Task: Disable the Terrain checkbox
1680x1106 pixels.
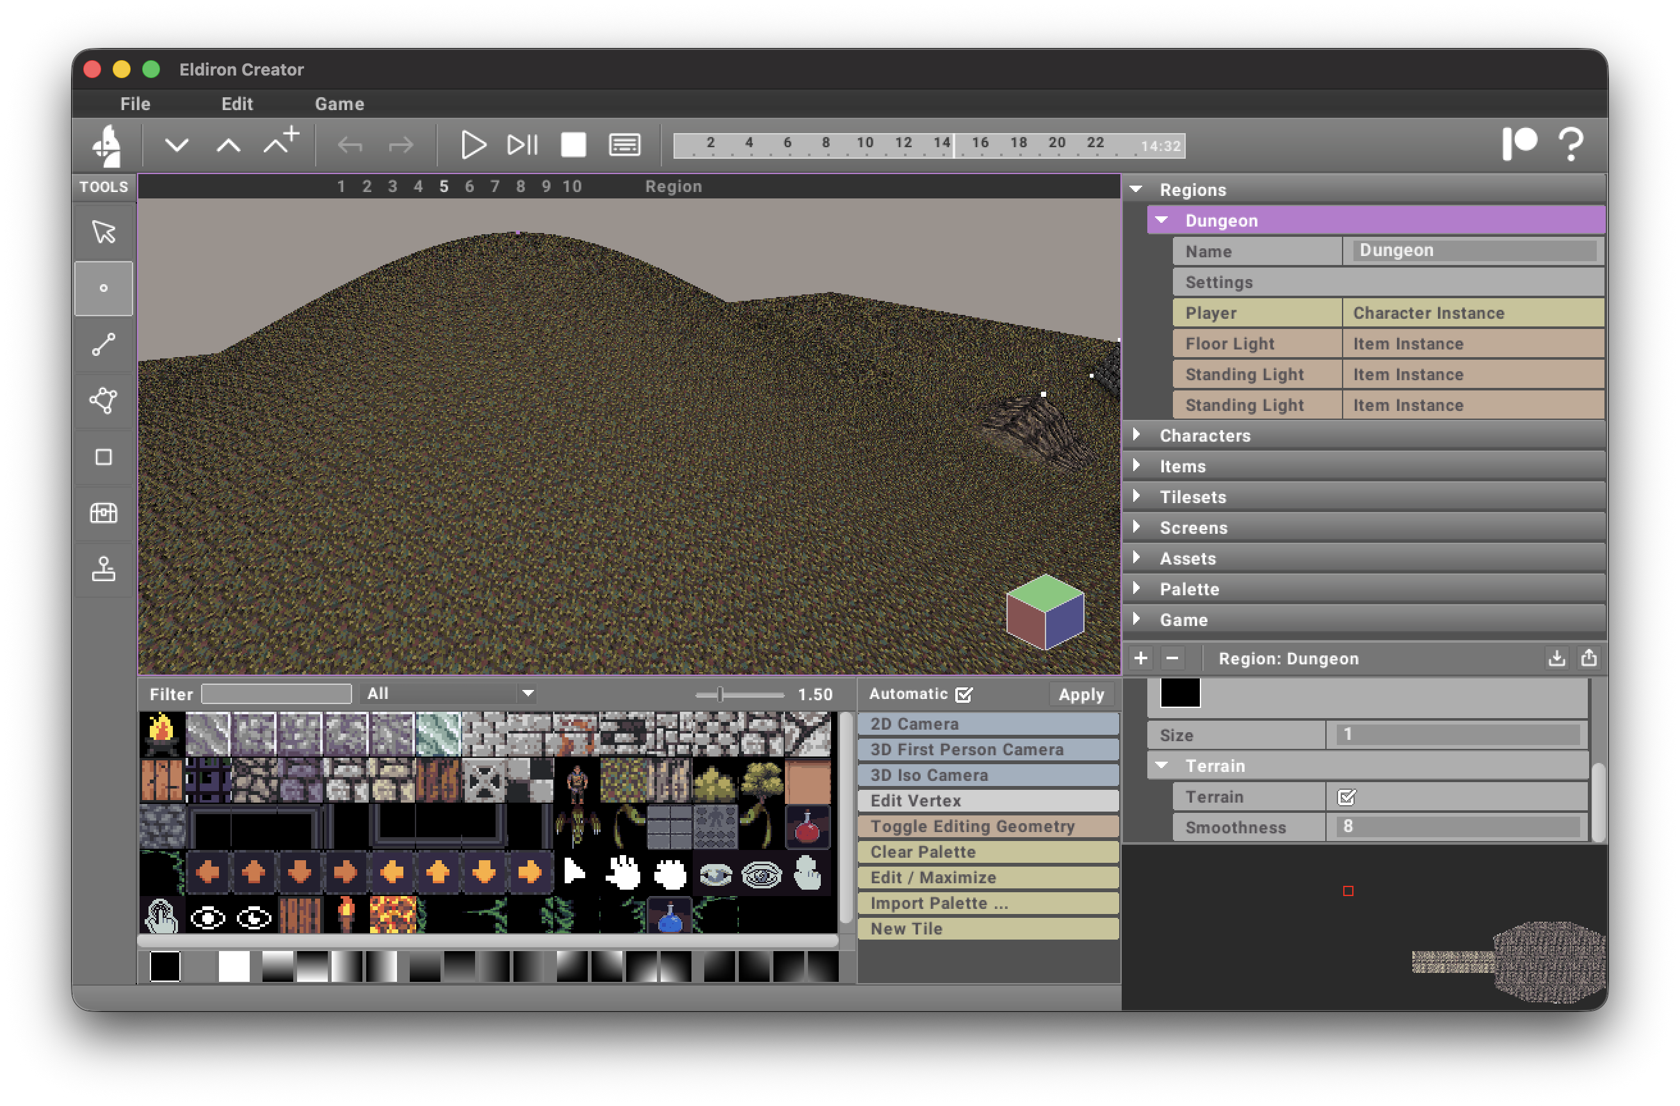Action: [1347, 797]
